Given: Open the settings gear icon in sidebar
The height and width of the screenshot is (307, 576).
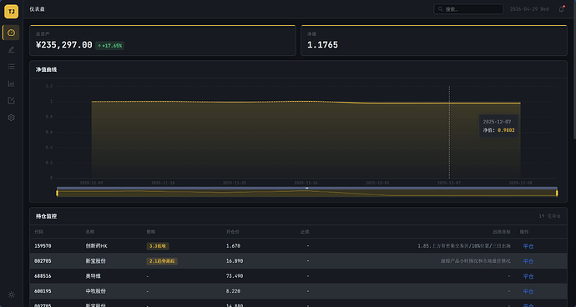Looking at the screenshot, I should pos(12,118).
